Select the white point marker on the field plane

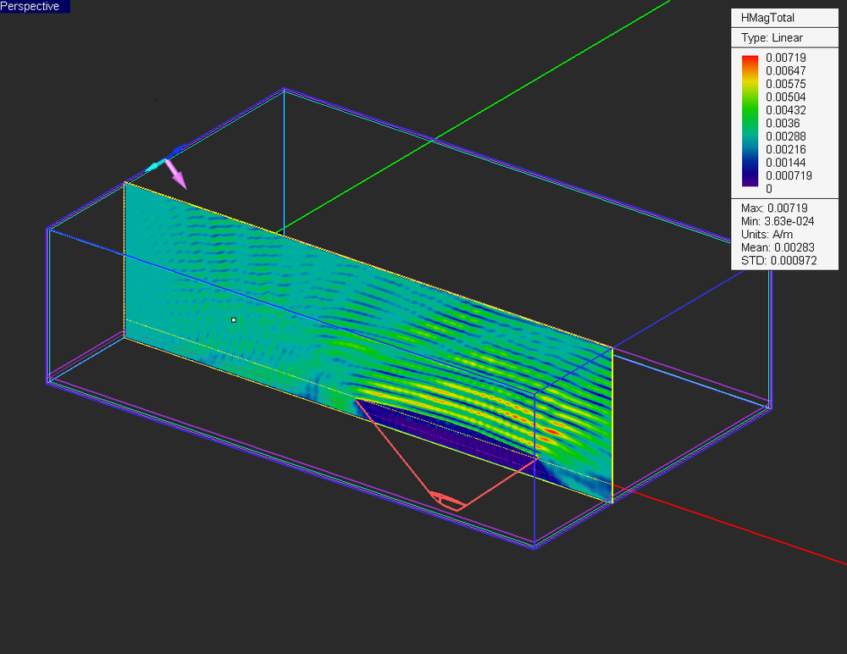pyautogui.click(x=233, y=319)
